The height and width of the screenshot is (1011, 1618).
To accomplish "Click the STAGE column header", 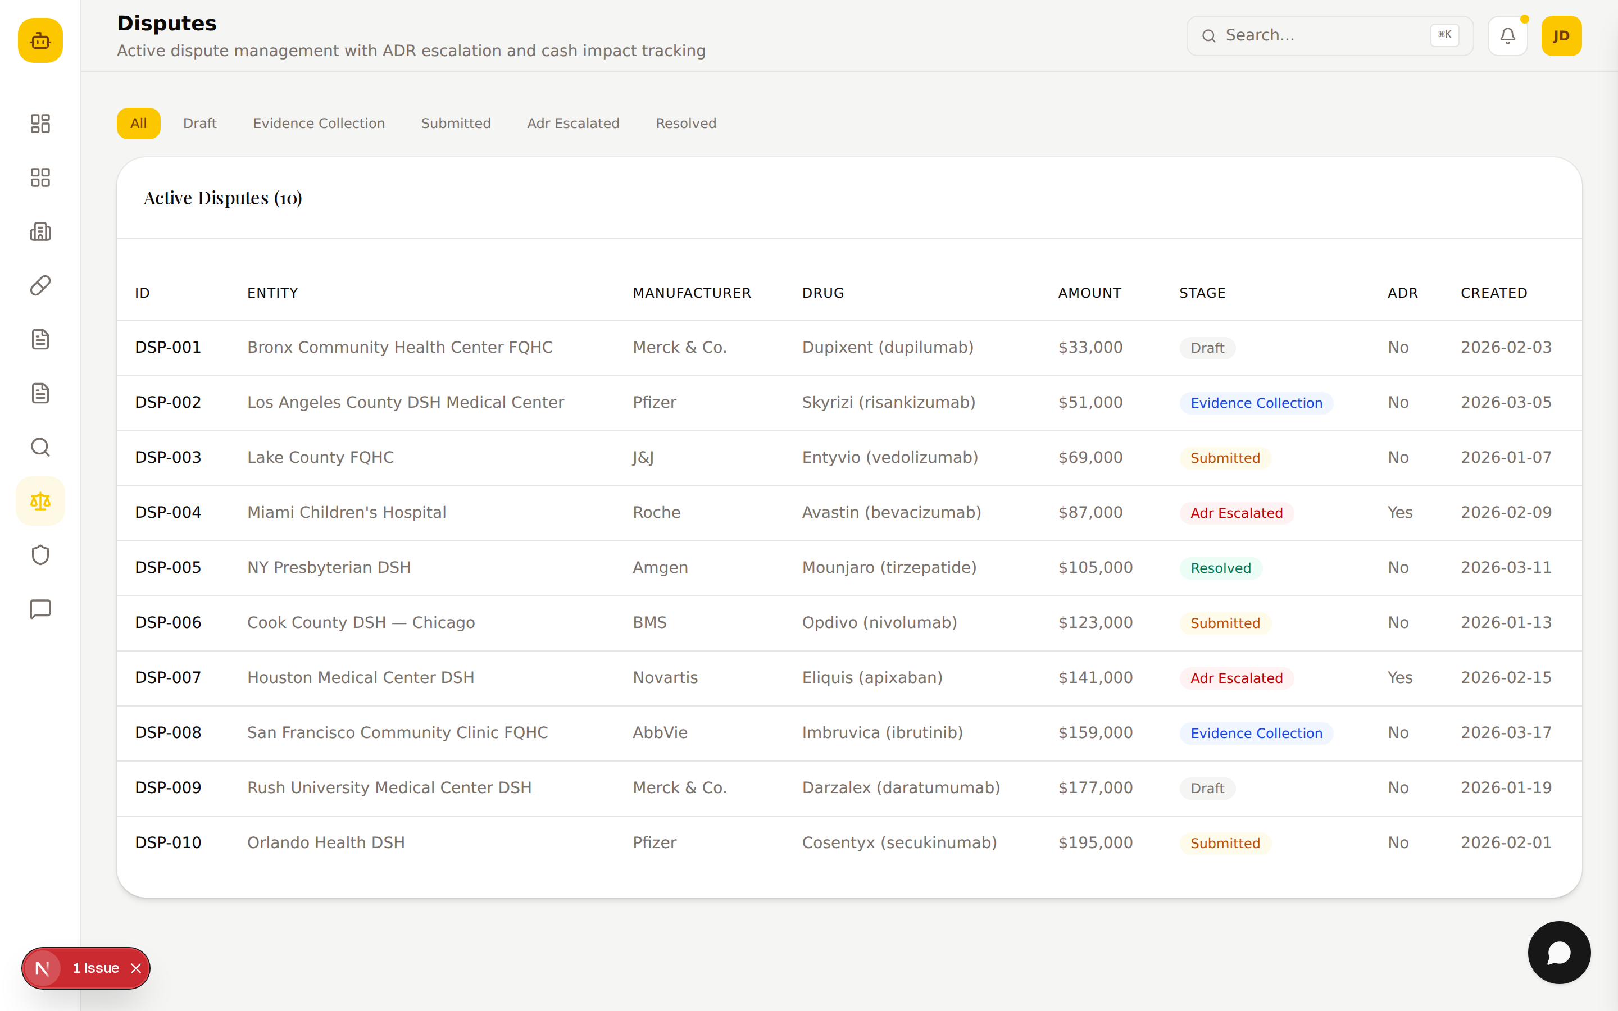I will 1202,293.
